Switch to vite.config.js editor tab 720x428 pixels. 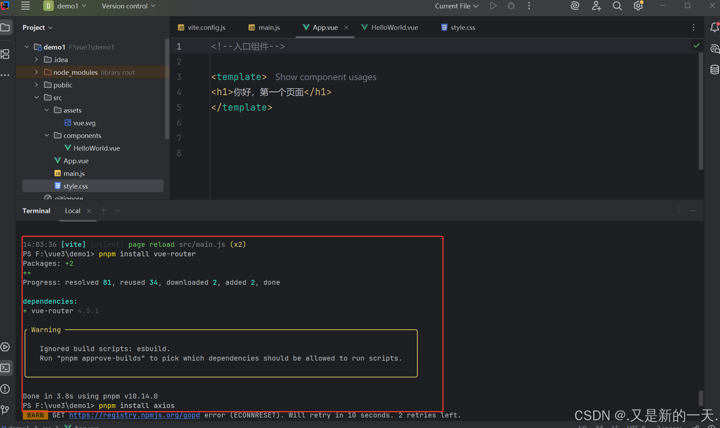tap(202, 27)
